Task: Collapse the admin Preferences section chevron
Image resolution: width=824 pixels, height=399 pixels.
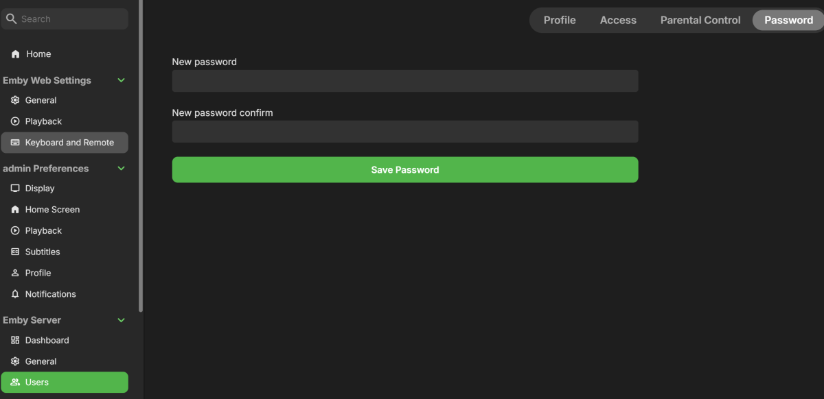Action: click(122, 169)
